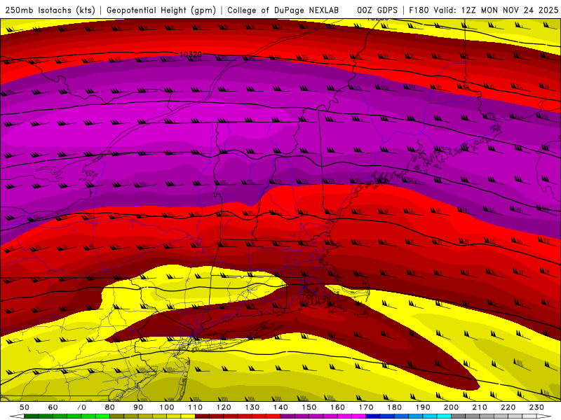The width and height of the screenshot is (561, 420).
Task: Click the '130' value on the legend scale
Action: click(252, 407)
